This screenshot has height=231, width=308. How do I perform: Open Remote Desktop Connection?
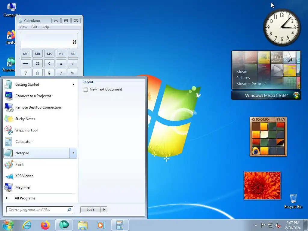pyautogui.click(x=40, y=107)
